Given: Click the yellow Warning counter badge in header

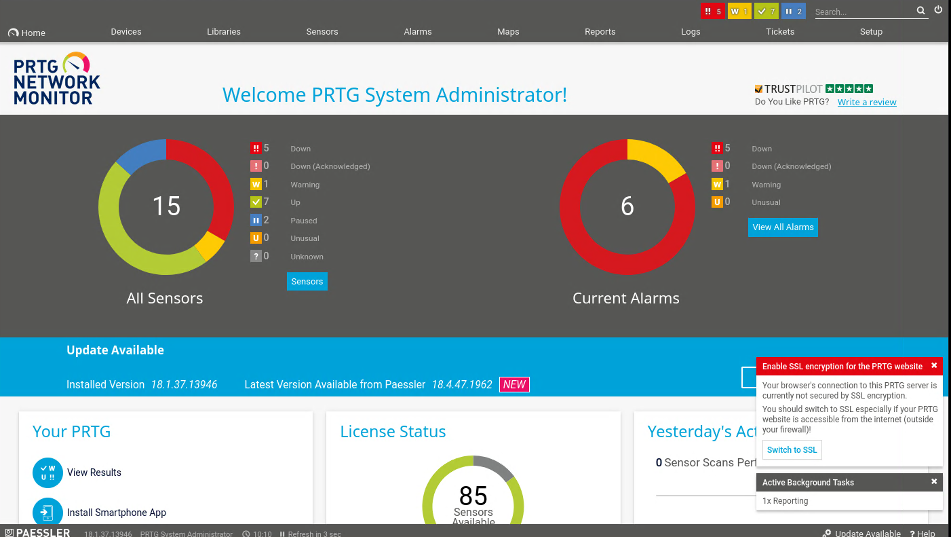Looking at the screenshot, I should [739, 11].
